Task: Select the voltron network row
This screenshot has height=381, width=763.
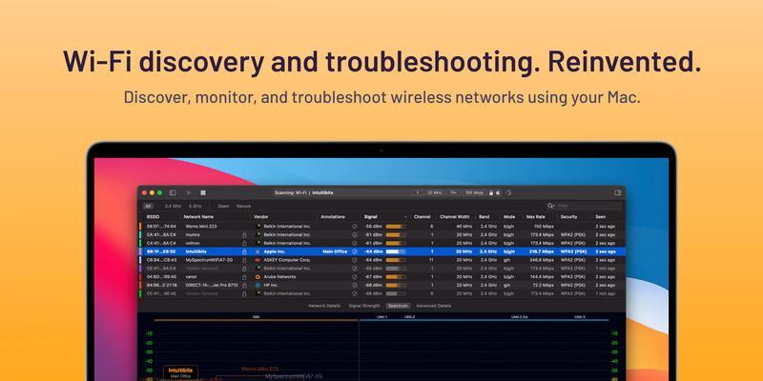Action: [381, 243]
